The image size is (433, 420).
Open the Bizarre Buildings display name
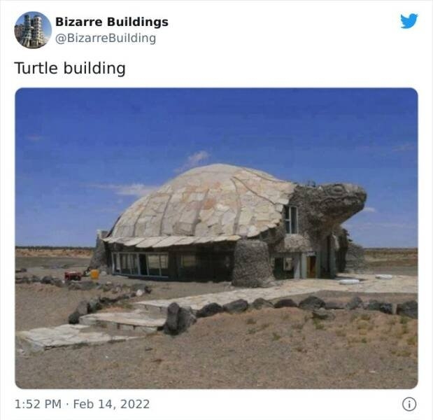tap(112, 22)
